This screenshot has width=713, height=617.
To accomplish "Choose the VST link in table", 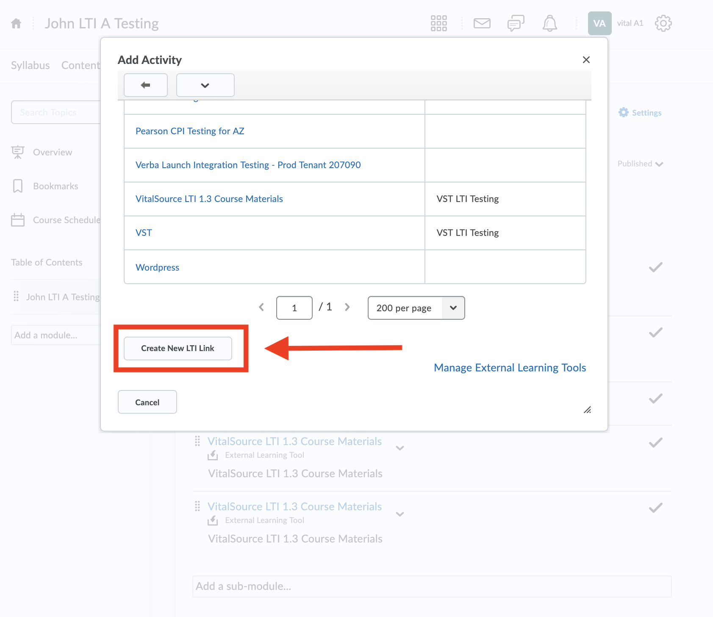I will (144, 233).
